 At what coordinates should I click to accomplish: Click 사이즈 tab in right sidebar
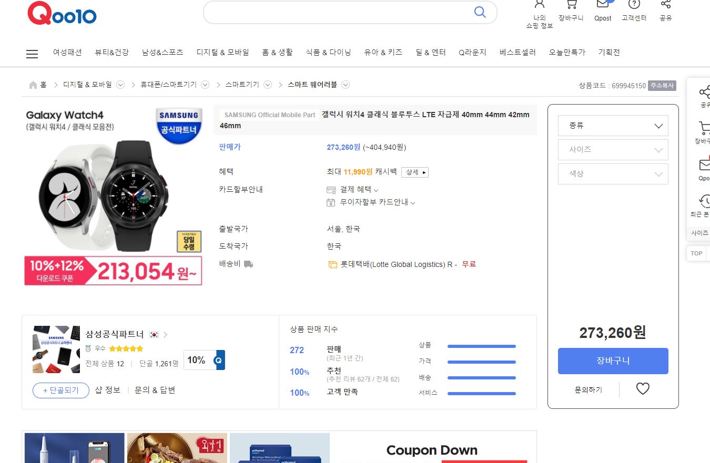point(699,233)
